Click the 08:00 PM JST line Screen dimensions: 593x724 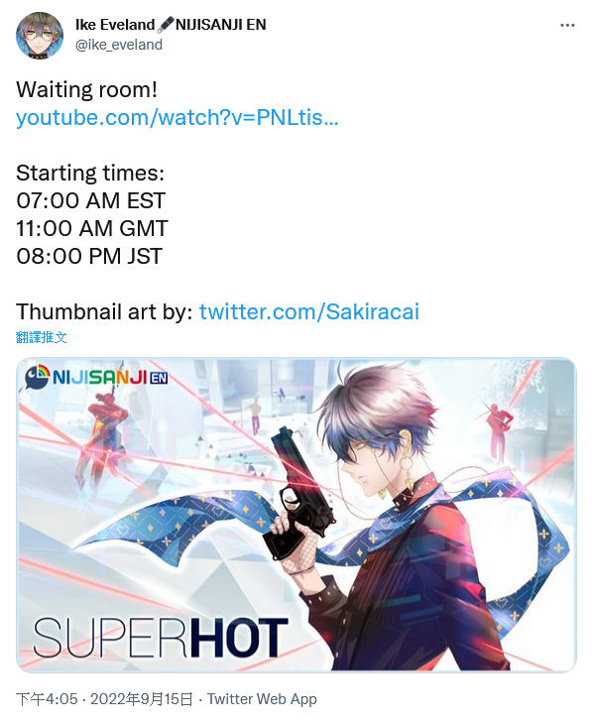[89, 256]
